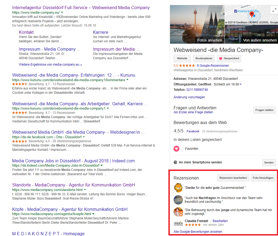
Task: Click Änderung vorschlagen link
Action: click(x=189, y=97)
